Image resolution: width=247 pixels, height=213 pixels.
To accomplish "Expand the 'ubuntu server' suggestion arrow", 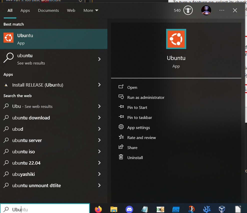I will tap(99, 140).
